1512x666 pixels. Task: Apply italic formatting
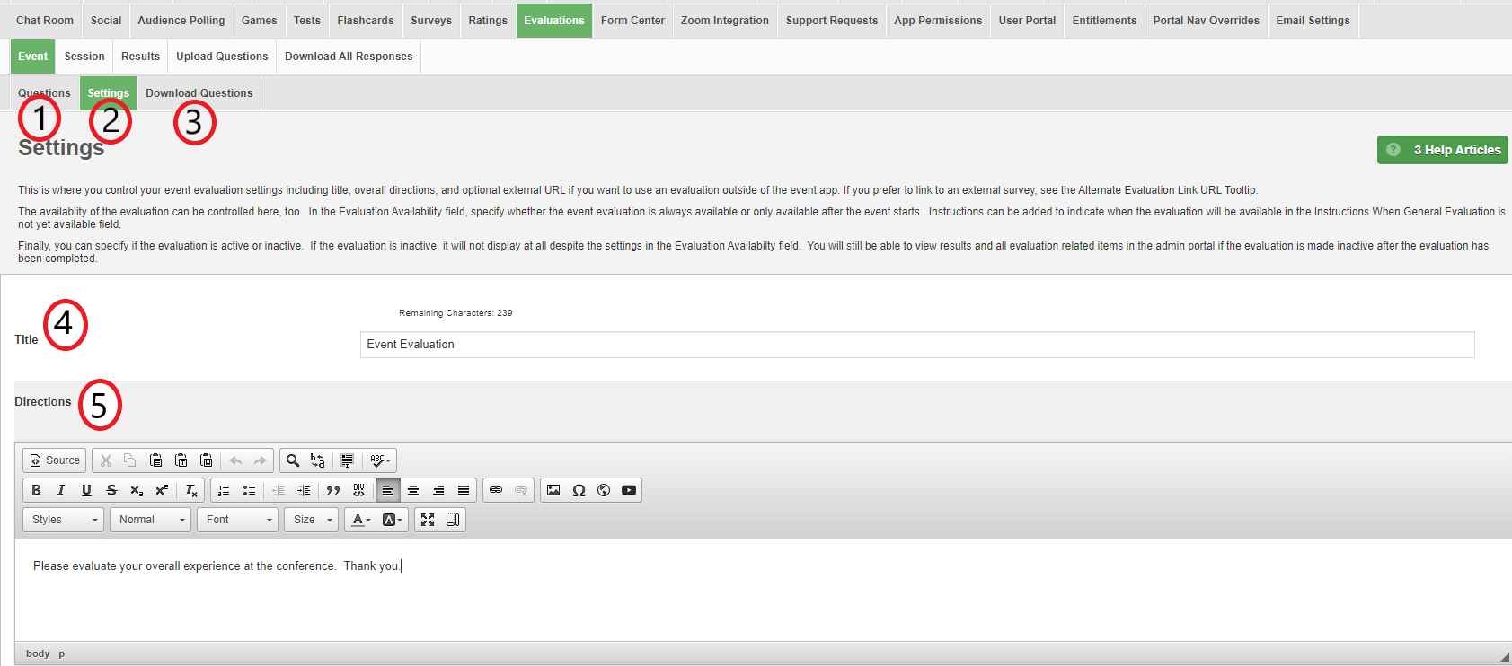61,490
